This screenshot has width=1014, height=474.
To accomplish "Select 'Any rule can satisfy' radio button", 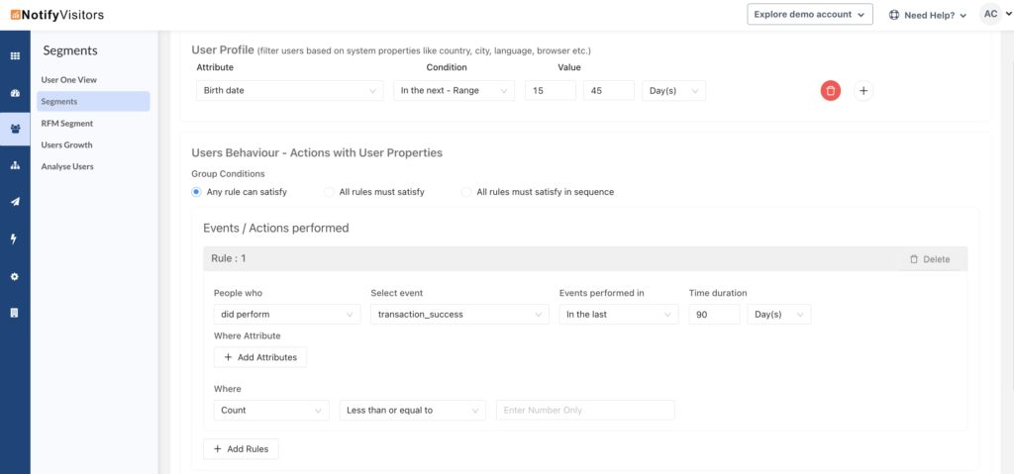I will (x=196, y=192).
